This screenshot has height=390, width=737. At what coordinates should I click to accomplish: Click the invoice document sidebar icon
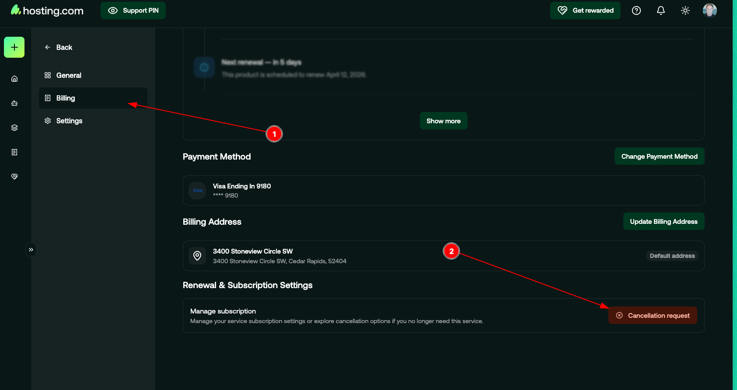click(x=14, y=152)
